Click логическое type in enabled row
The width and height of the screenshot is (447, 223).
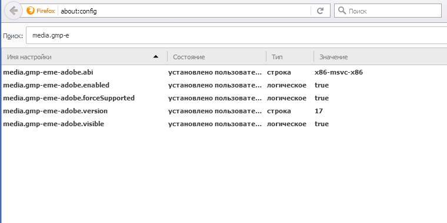coord(286,85)
